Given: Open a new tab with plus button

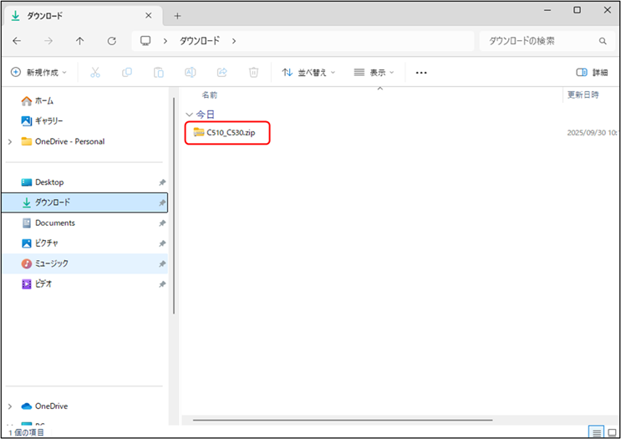Looking at the screenshot, I should click(x=177, y=16).
